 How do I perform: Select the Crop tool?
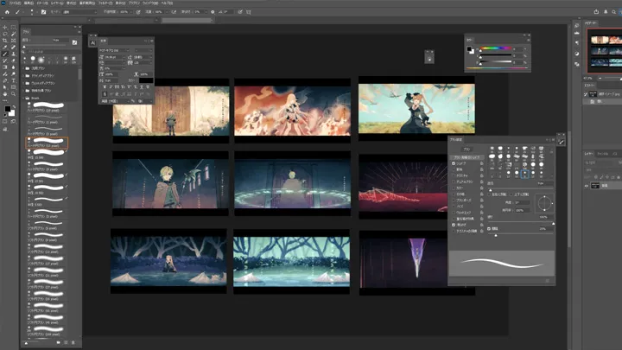[5, 41]
